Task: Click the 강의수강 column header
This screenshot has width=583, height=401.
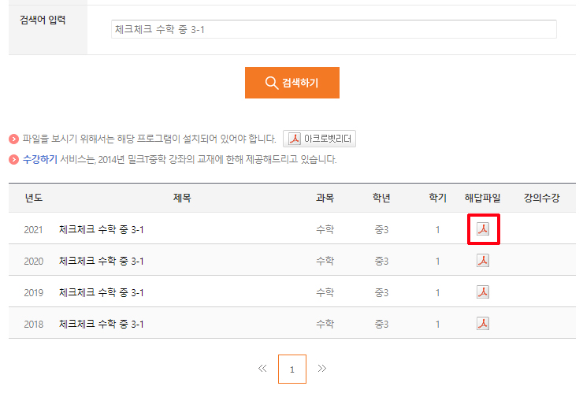Action: click(x=541, y=198)
